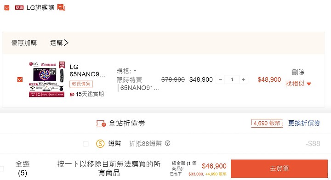Open chat with the LG旗艦館 shop
The height and width of the screenshot is (180, 331).
61,8
